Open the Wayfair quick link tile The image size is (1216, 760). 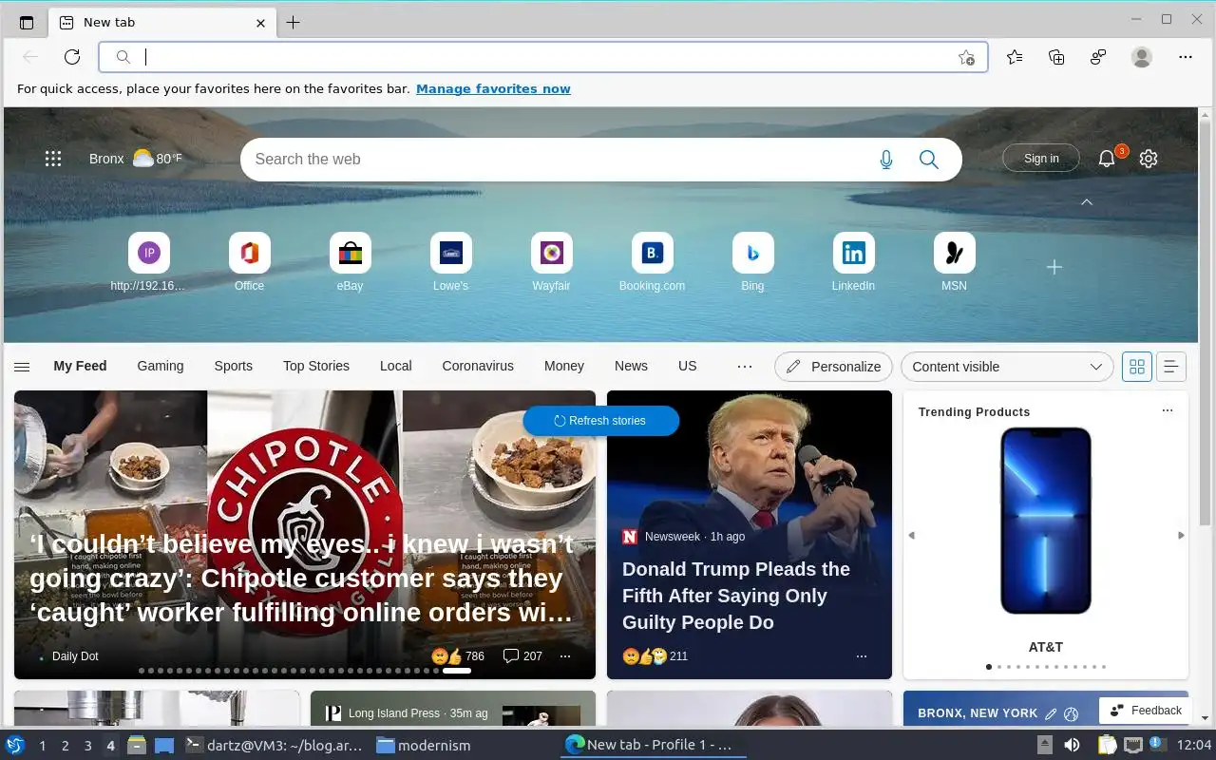point(552,262)
